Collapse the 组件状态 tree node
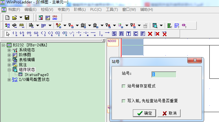Viewport: 219px width, 122px height. point(9,70)
